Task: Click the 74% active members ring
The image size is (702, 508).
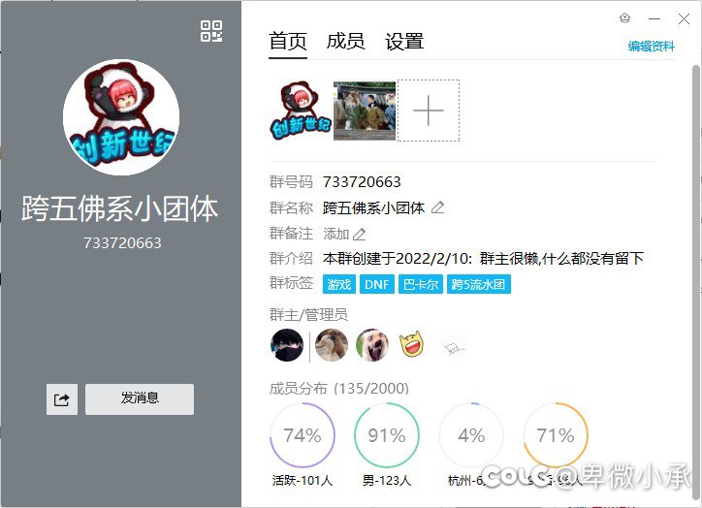Action: 303,435
